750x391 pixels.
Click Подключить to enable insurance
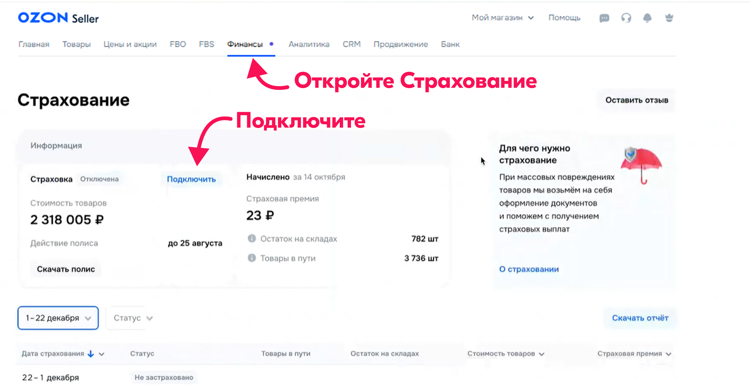click(x=191, y=179)
